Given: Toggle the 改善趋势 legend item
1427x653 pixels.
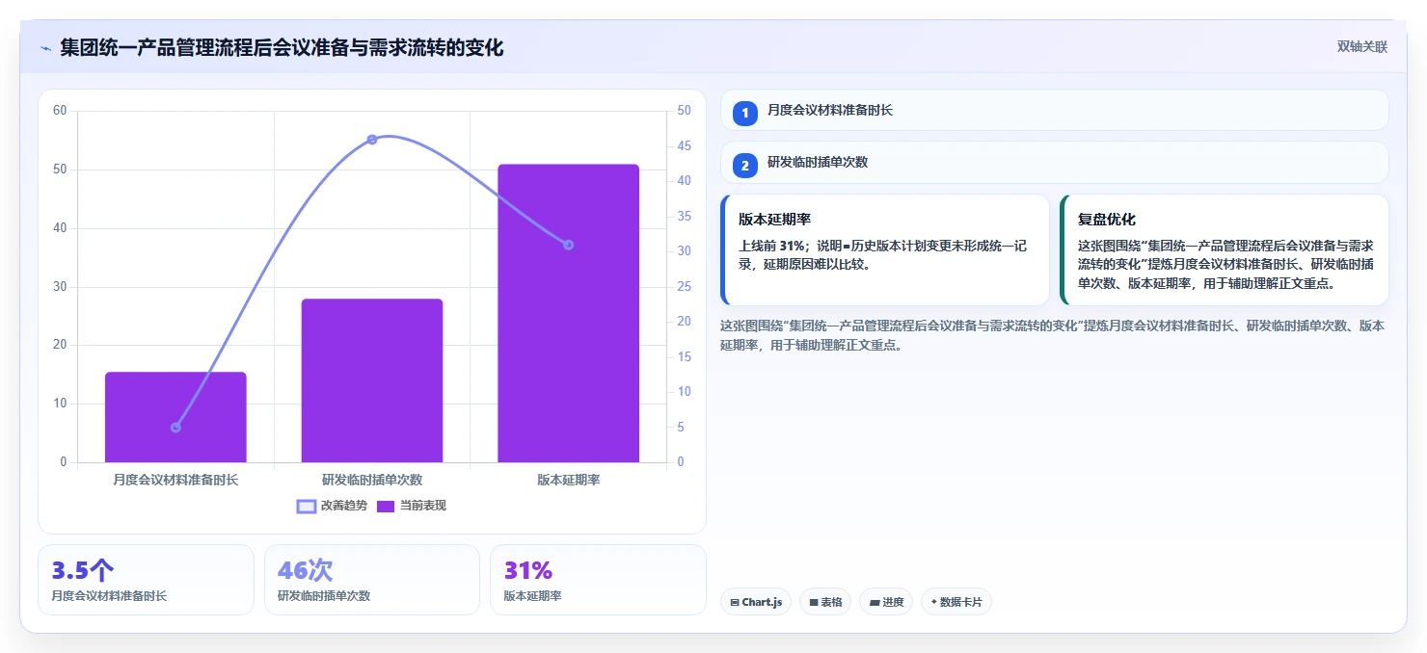Looking at the screenshot, I should 332,506.
